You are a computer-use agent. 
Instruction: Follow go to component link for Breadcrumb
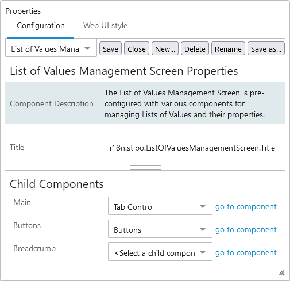pos(246,253)
